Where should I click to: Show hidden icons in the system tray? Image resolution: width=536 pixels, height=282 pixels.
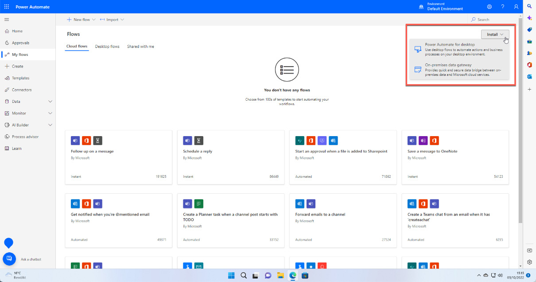(479, 275)
